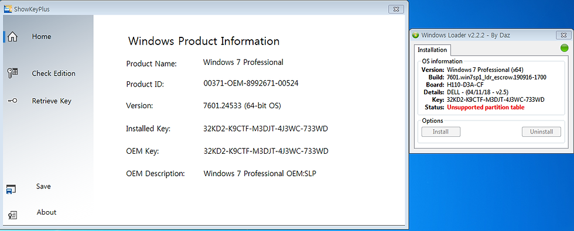The height and width of the screenshot is (231, 574).
Task: Click the Check Edition key-grid icon
Action: click(x=13, y=73)
